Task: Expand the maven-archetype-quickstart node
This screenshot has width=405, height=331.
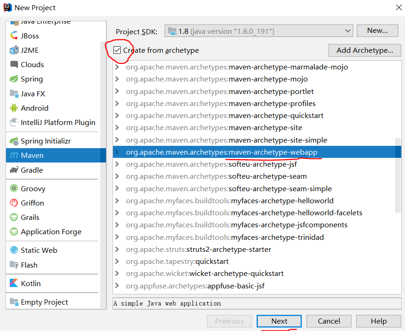Action: (117, 115)
